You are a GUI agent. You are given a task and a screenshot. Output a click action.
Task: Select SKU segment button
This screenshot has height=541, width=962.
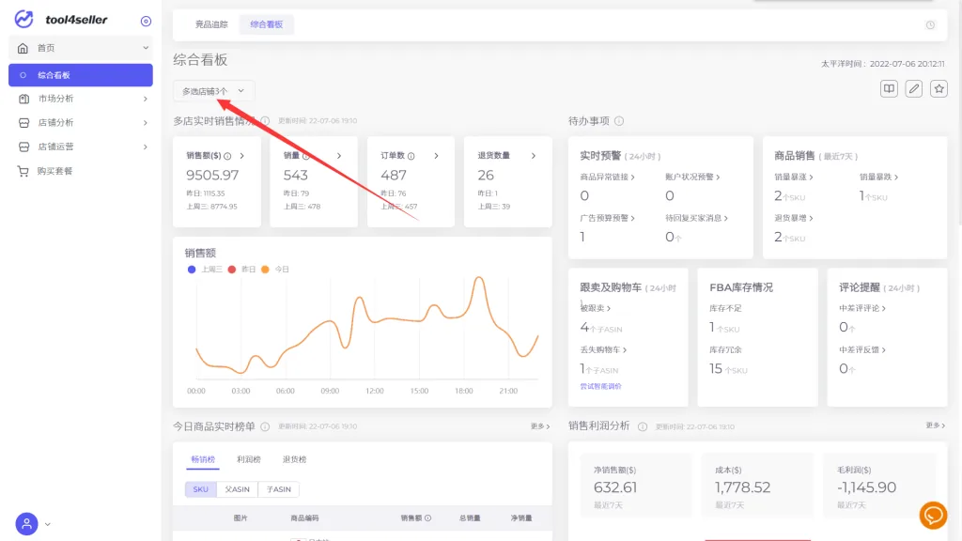coord(201,488)
